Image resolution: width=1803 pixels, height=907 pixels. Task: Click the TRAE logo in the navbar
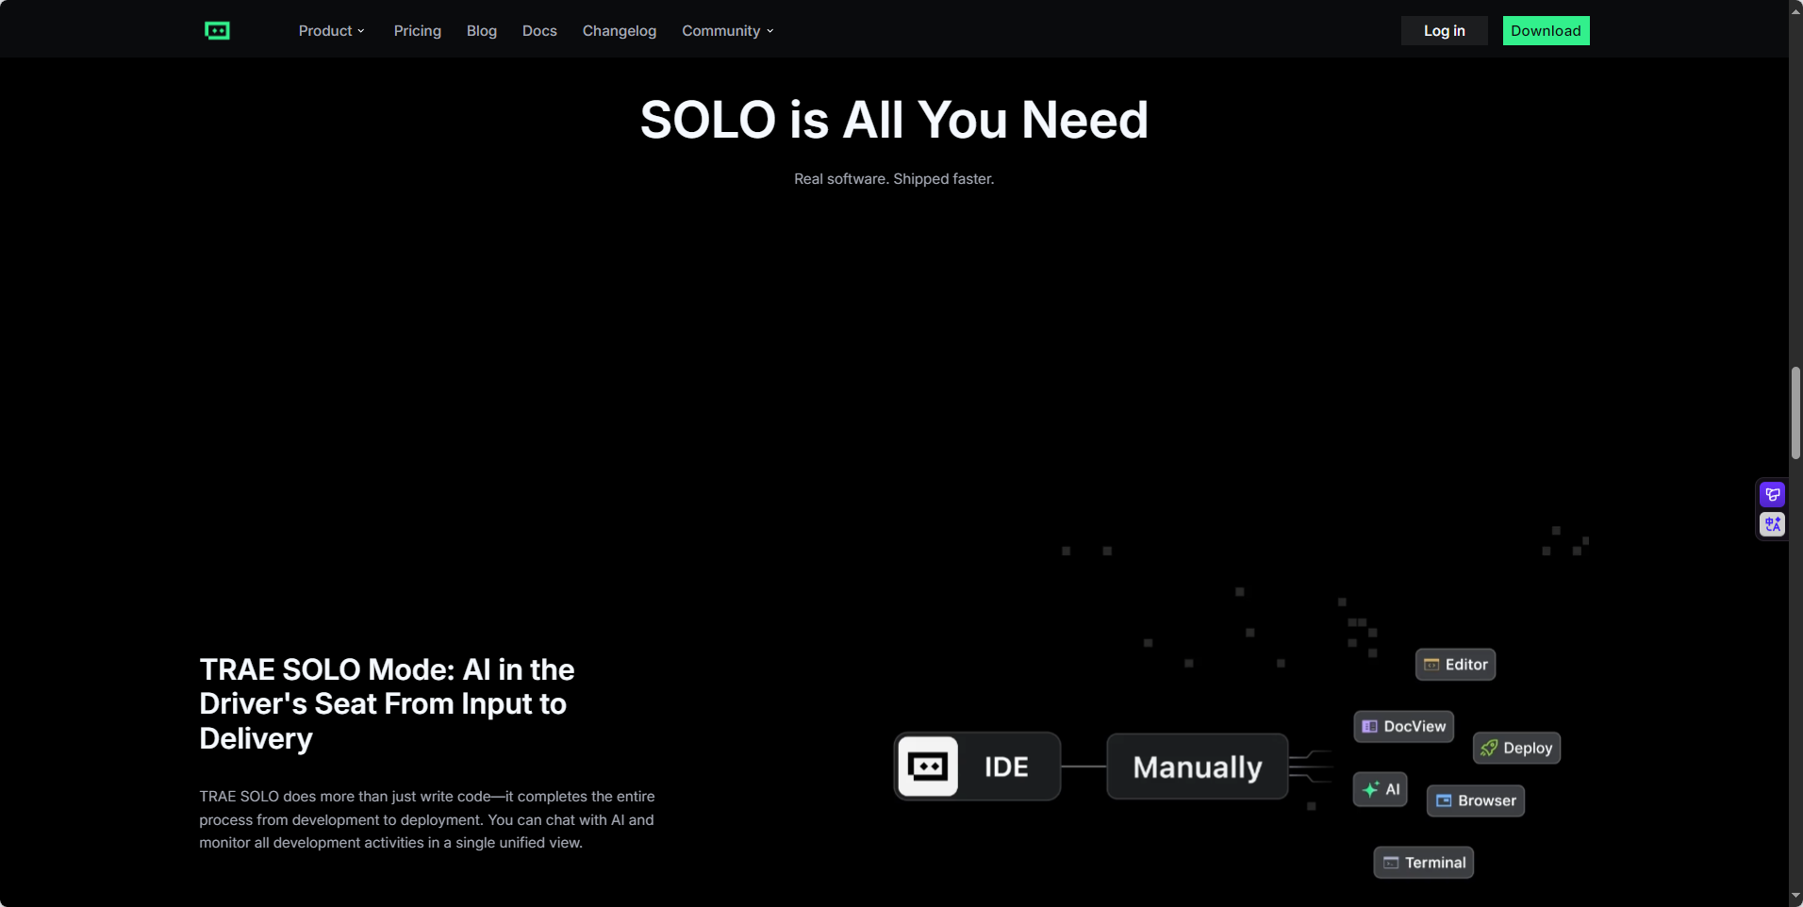point(217,31)
